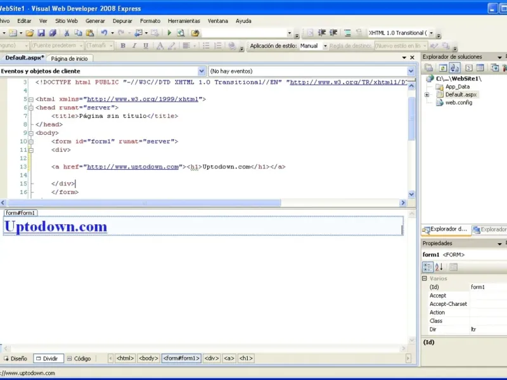Viewport: 507px width, 380px height.
Task: Switch to Diseño view mode
Action: [15, 358]
